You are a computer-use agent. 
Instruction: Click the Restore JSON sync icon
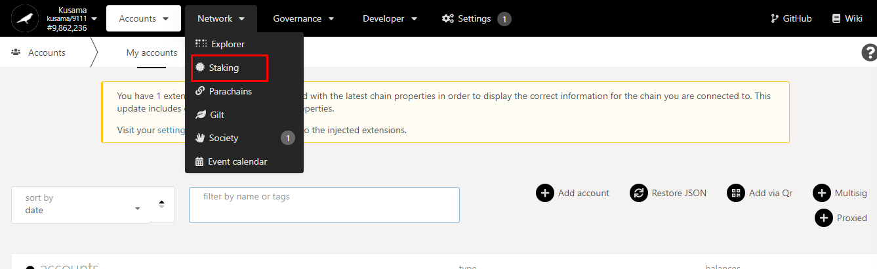(638, 193)
